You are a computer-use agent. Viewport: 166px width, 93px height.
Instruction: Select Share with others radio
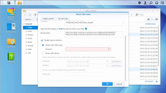pos(43,53)
